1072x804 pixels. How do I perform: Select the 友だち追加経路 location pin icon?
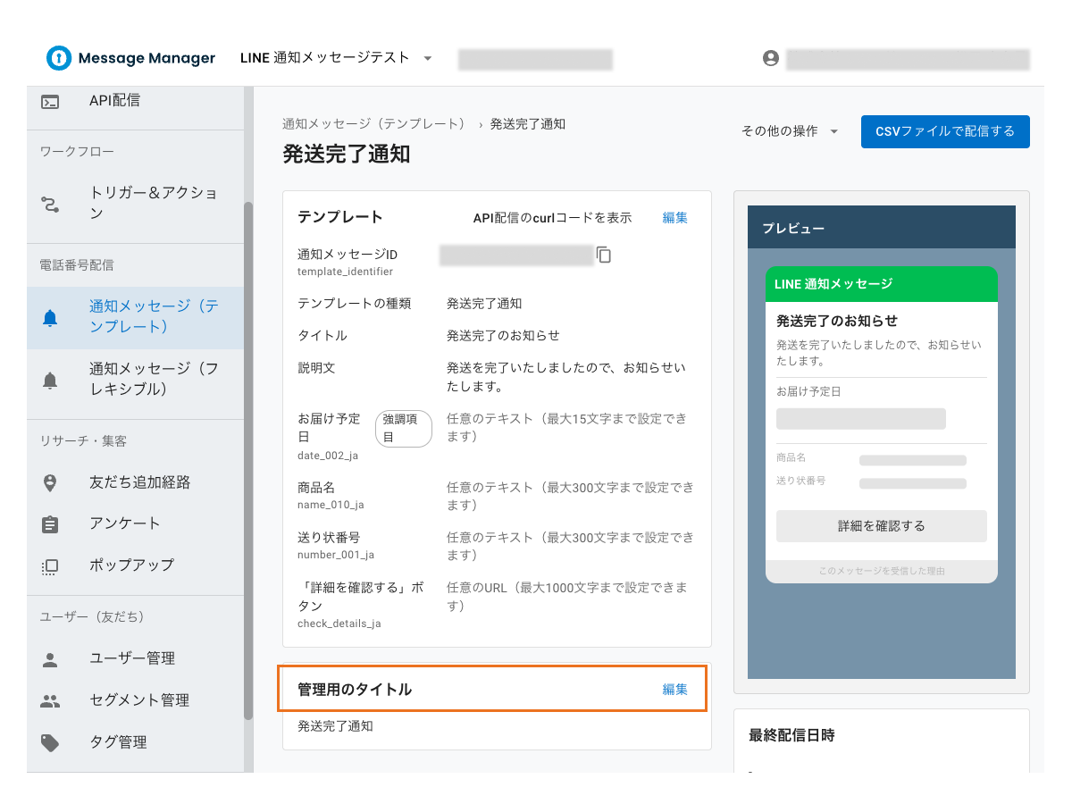(x=51, y=482)
